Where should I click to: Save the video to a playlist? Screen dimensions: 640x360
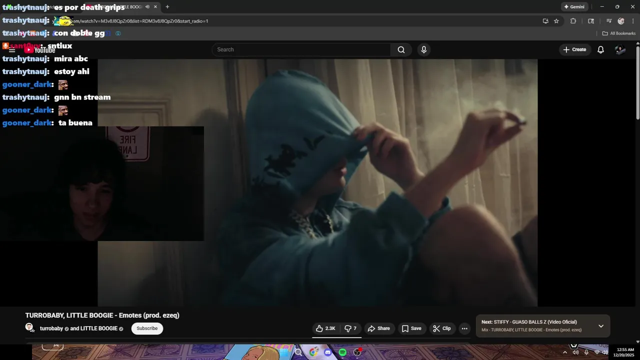tap(411, 328)
